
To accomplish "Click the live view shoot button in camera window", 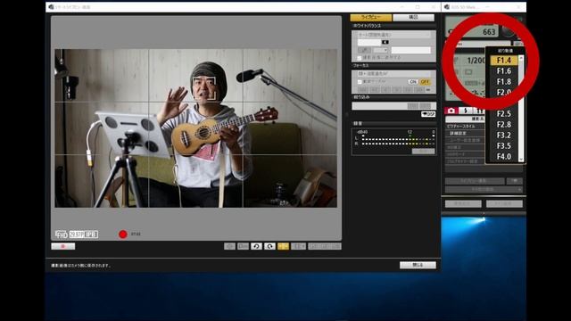I will click(x=475, y=181).
